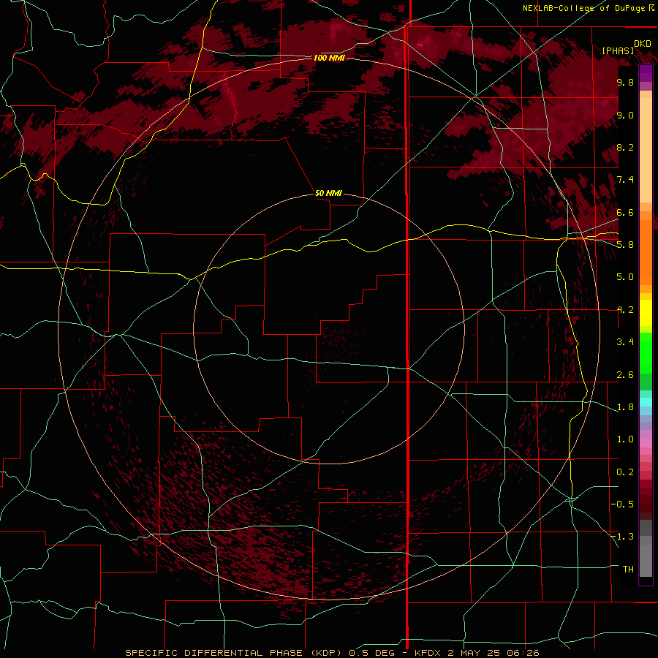Click the 50 NMI range ring label

coord(328,193)
